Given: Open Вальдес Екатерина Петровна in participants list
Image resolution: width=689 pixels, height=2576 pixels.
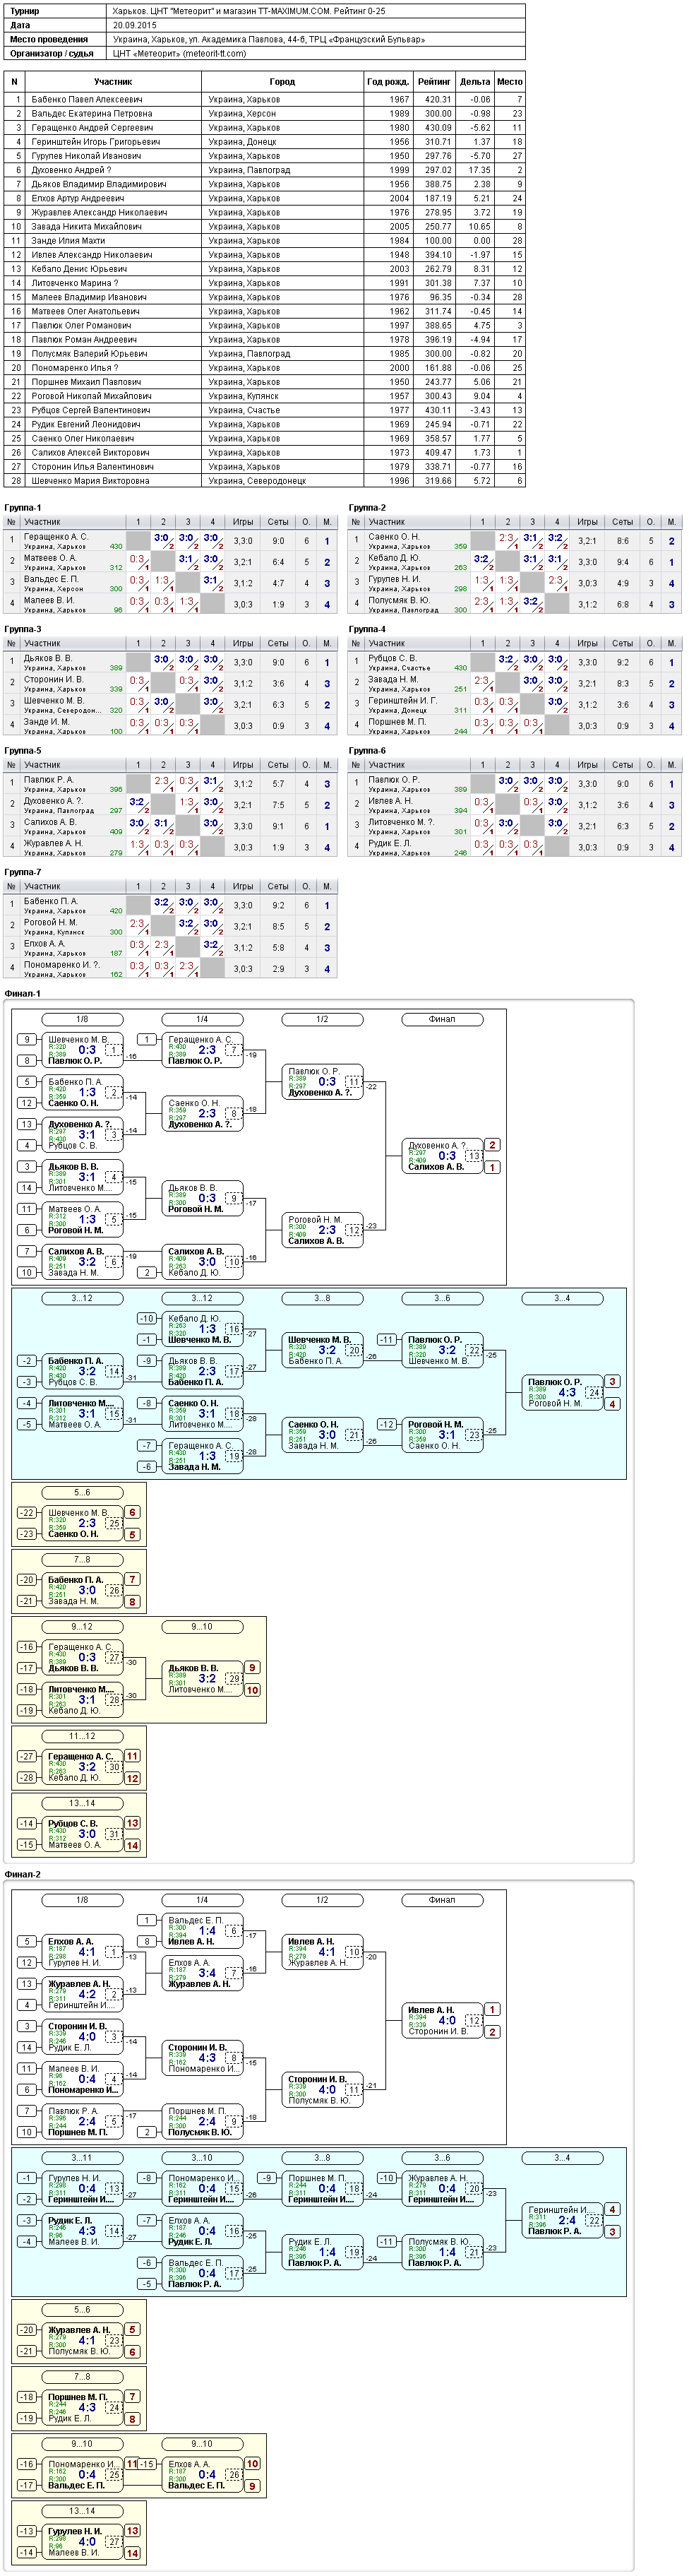Looking at the screenshot, I should [91, 114].
